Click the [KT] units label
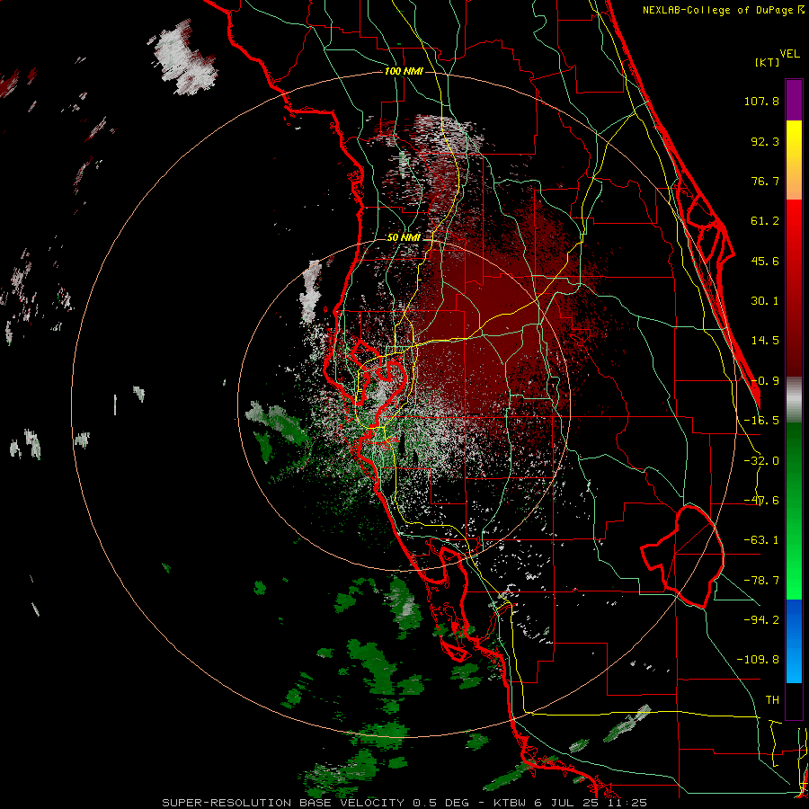The width and height of the screenshot is (809, 809). 767,62
